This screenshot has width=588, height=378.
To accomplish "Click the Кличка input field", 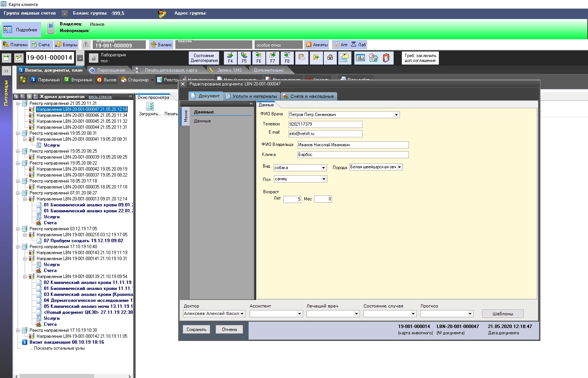I will point(353,154).
